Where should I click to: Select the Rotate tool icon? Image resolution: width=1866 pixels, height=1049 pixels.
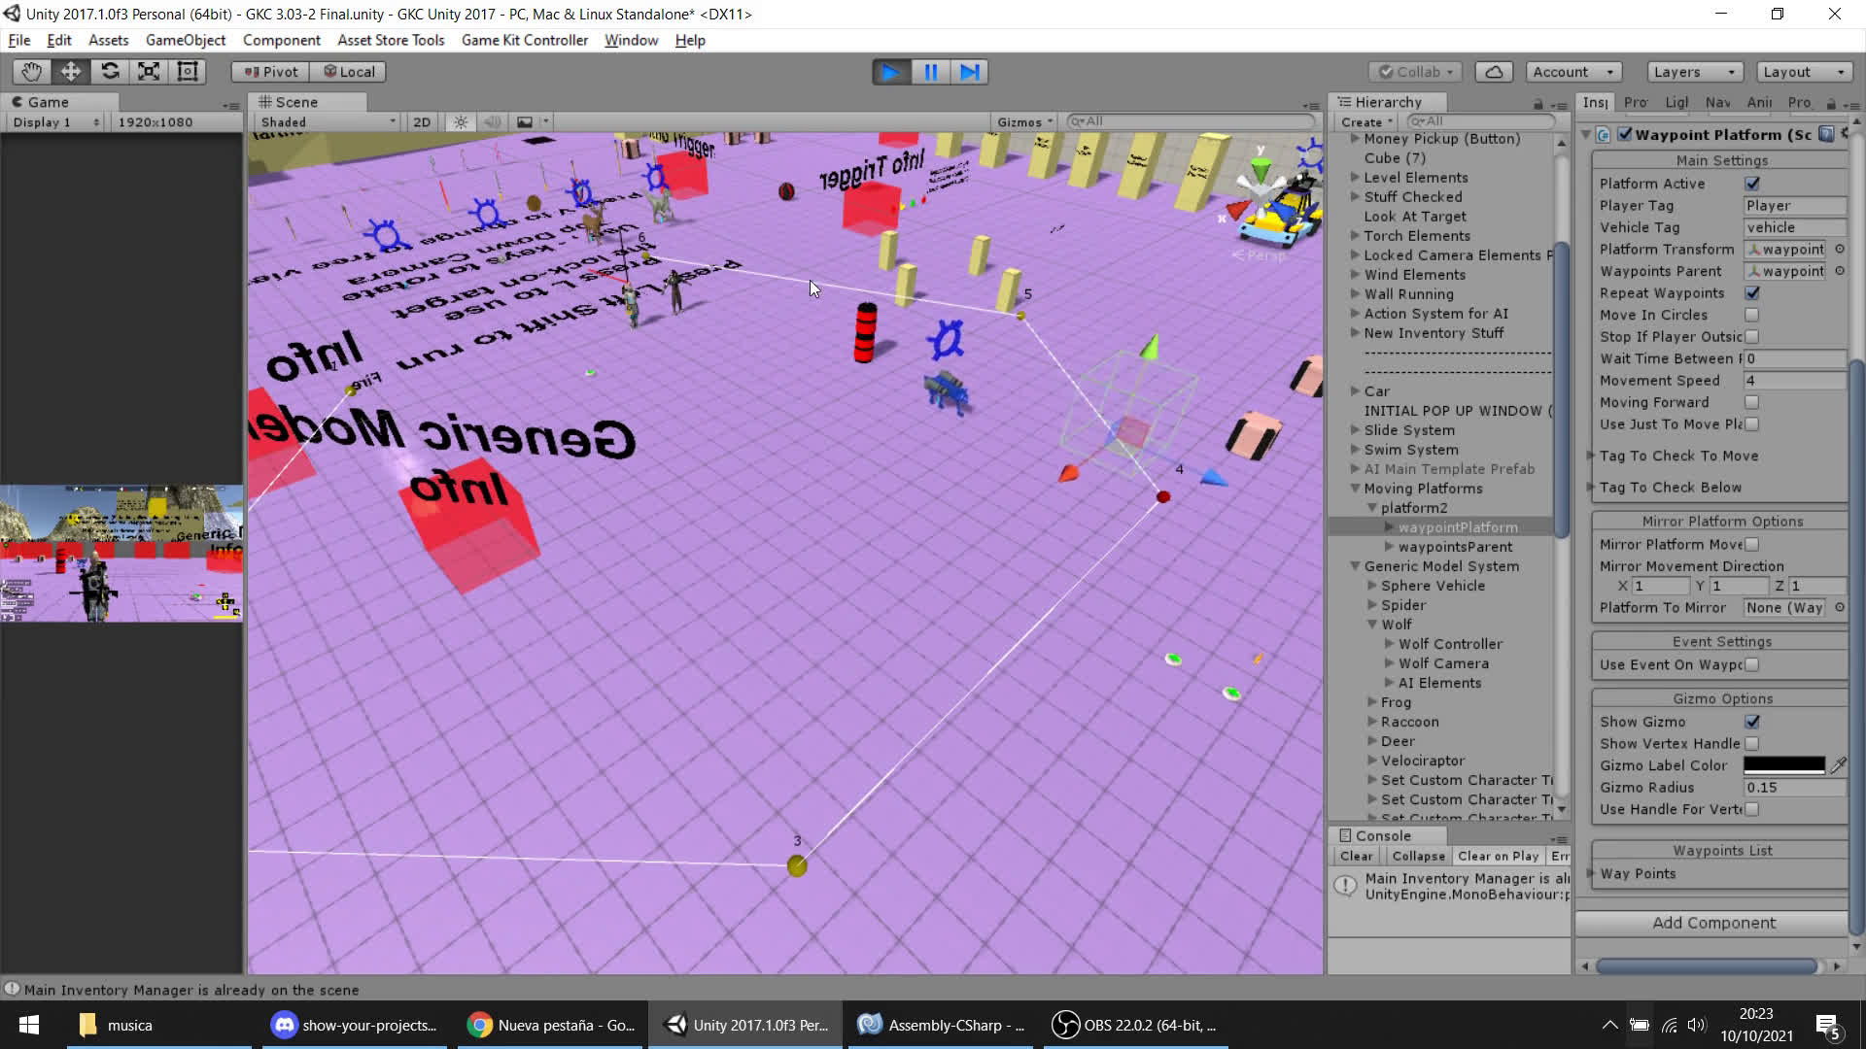tap(110, 72)
